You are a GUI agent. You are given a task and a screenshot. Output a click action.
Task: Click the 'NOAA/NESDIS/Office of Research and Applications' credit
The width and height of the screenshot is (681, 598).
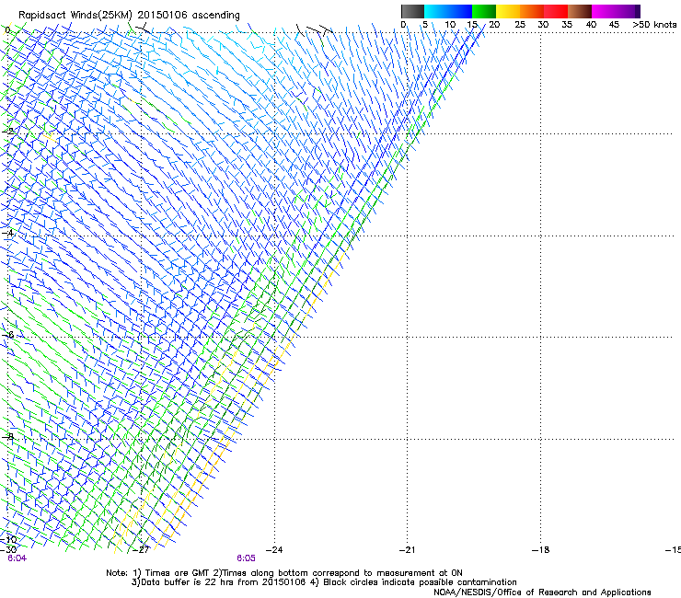(542, 592)
